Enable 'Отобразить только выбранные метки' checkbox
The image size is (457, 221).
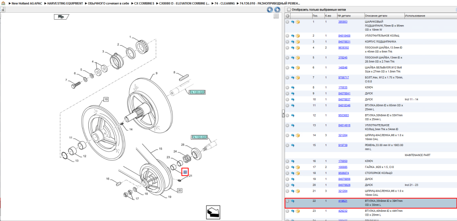[288, 10]
